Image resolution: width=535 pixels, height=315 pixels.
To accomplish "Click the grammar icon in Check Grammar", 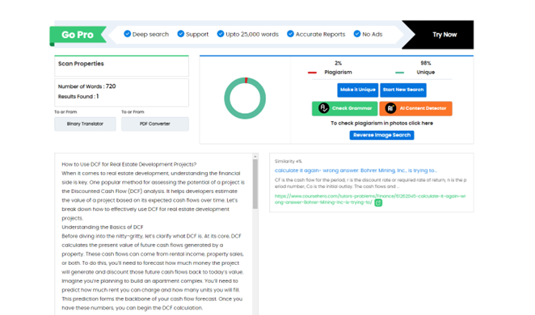I will click(323, 108).
